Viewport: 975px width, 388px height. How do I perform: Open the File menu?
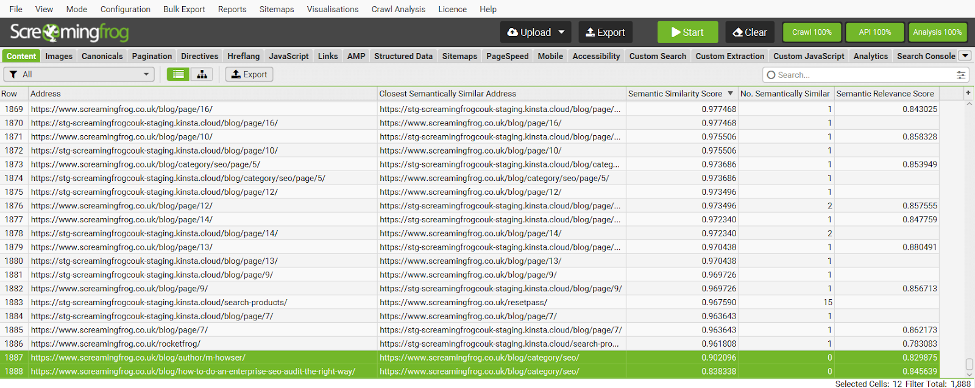pyautogui.click(x=16, y=9)
